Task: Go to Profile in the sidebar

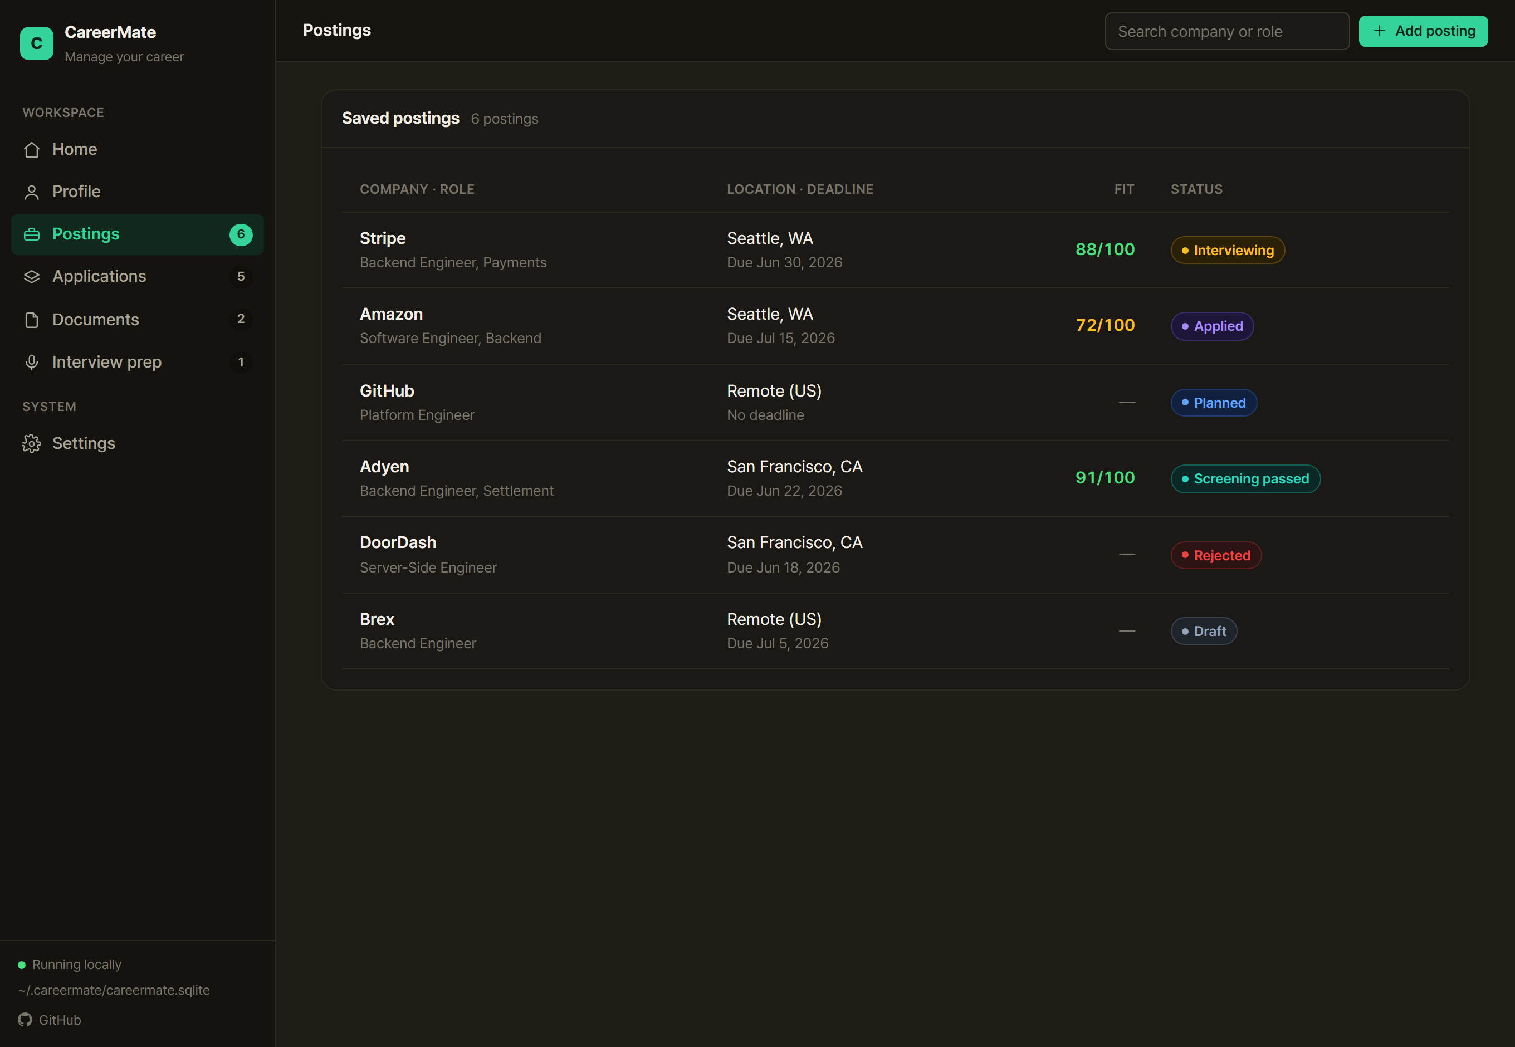Action: coord(138,192)
